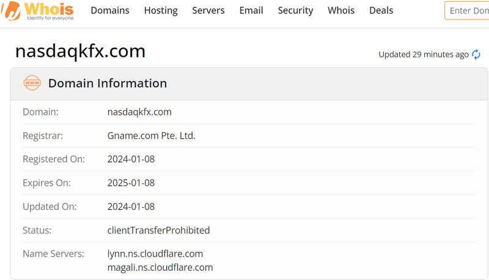Image resolution: width=489 pixels, height=280 pixels.
Task: Click the Registered On: label
Action: [x=54, y=160]
